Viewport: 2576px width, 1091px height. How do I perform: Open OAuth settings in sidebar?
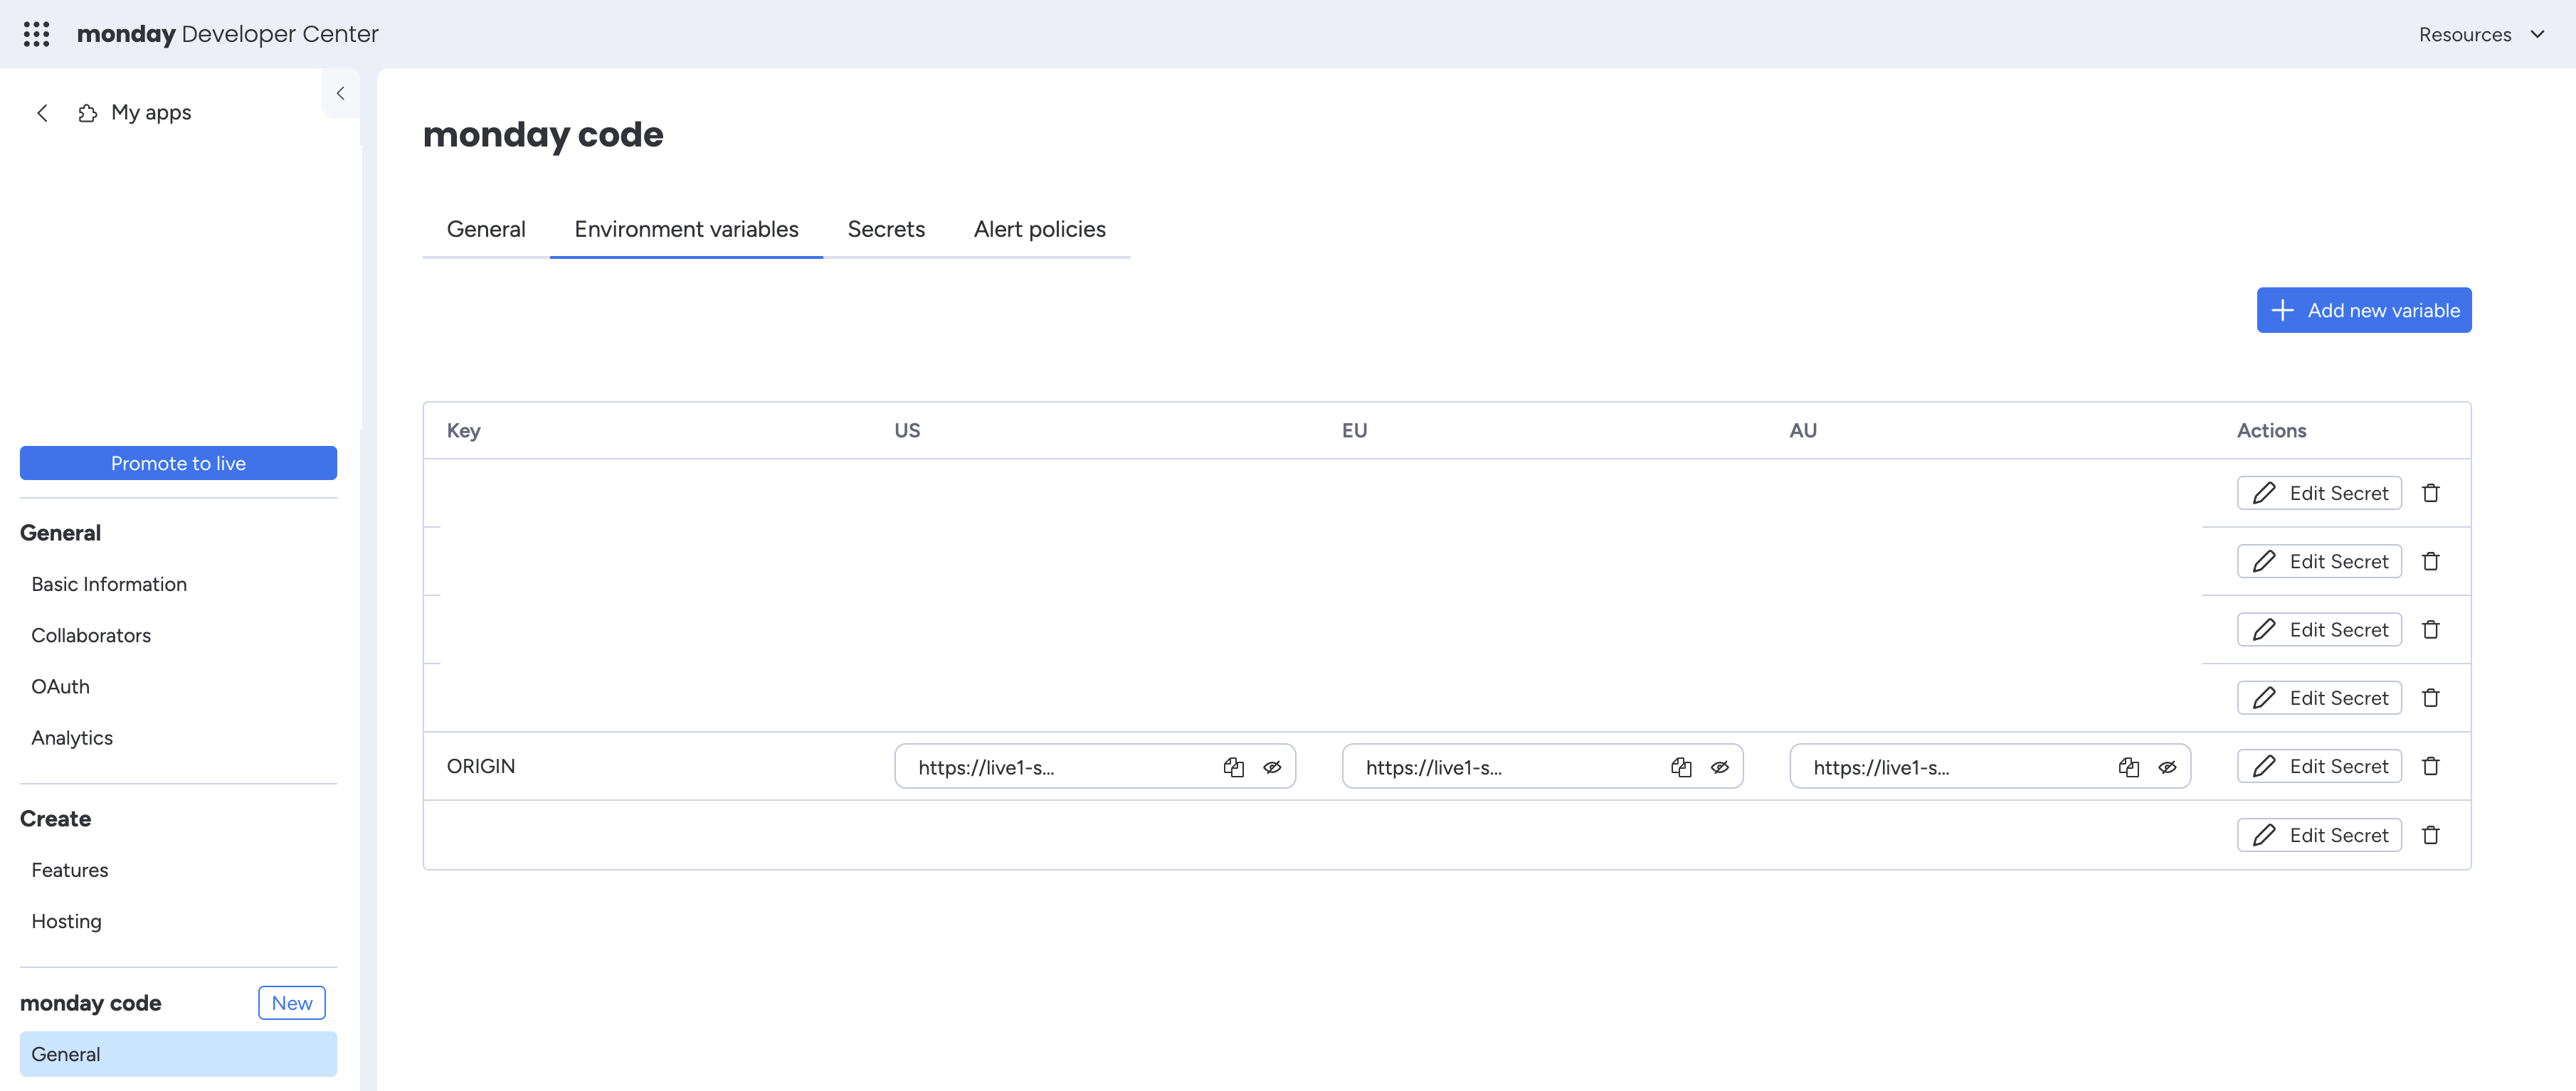coord(60,687)
